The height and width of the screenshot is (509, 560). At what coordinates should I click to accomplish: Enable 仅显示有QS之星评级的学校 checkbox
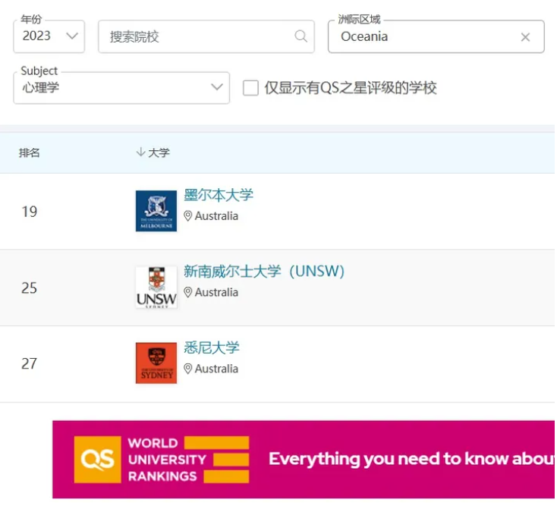point(250,88)
